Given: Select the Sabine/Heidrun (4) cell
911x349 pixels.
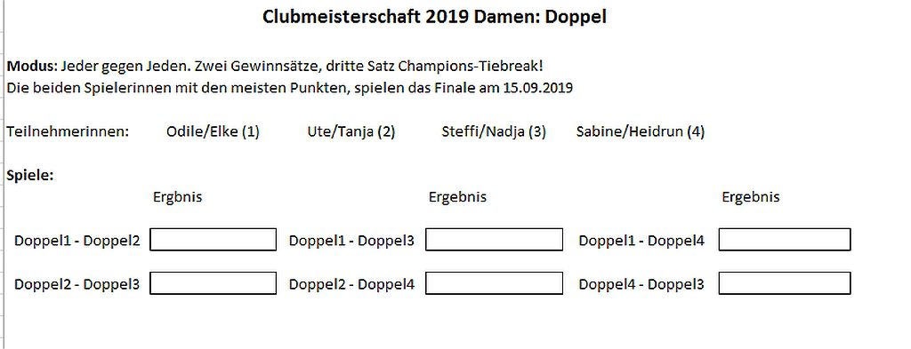Looking at the screenshot, I should point(641,131).
